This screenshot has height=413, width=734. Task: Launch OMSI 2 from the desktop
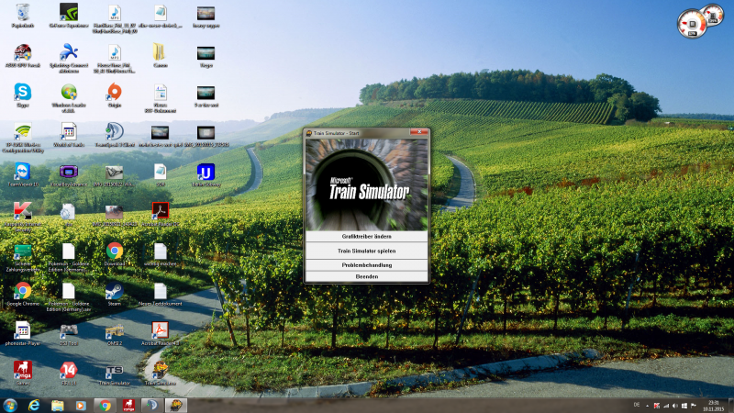114,333
